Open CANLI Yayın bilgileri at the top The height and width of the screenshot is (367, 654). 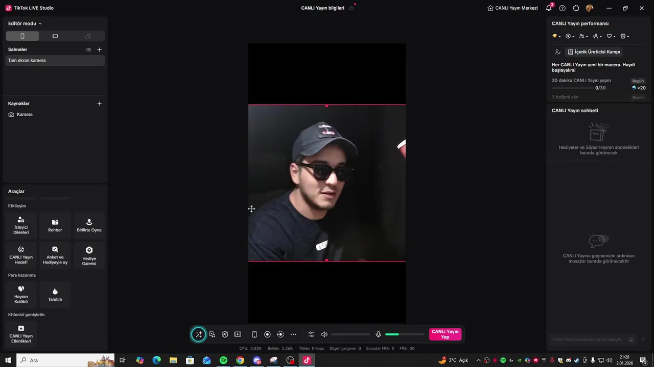click(322, 8)
